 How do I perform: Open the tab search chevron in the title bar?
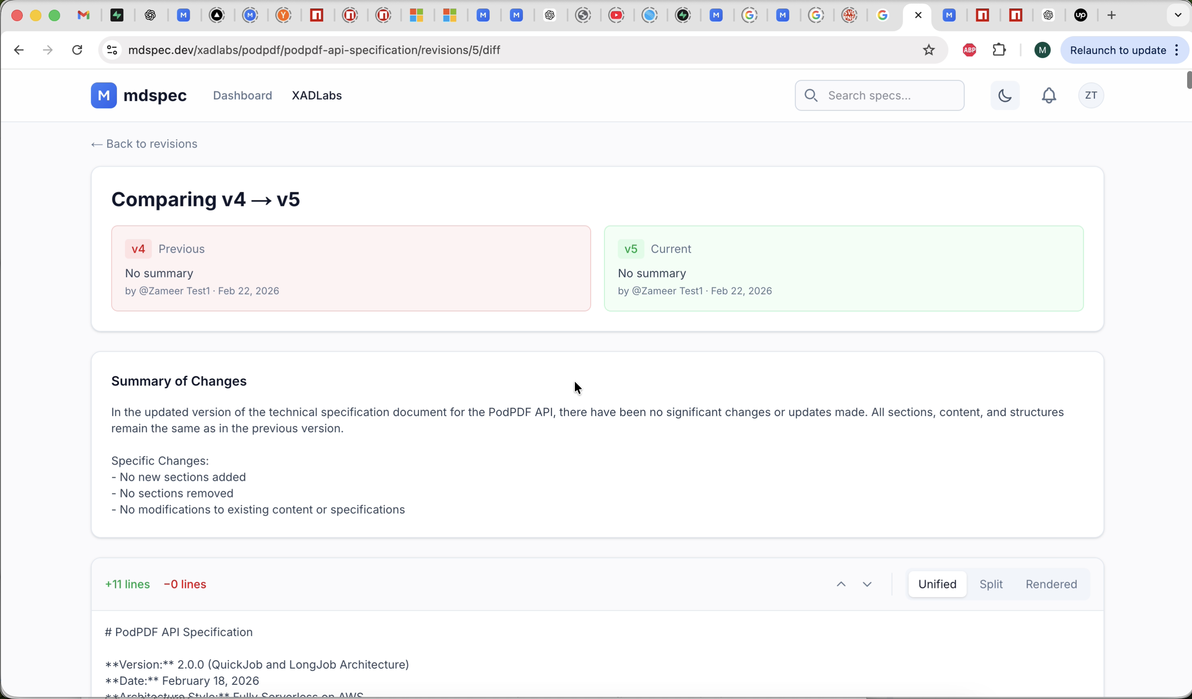pos(1177,15)
